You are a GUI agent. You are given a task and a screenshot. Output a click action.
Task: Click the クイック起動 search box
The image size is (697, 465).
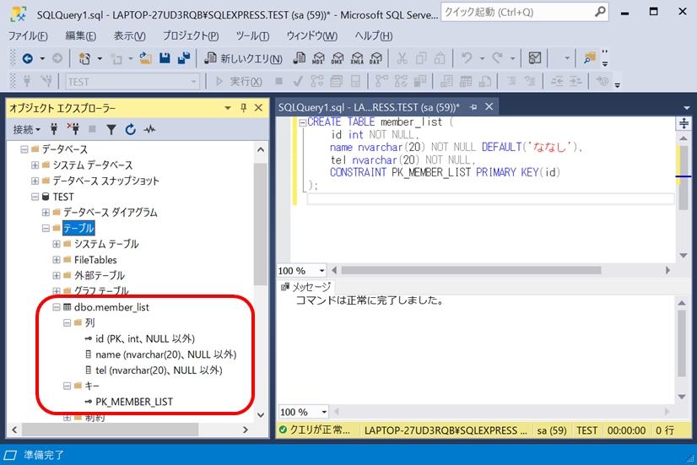pyautogui.click(x=525, y=12)
